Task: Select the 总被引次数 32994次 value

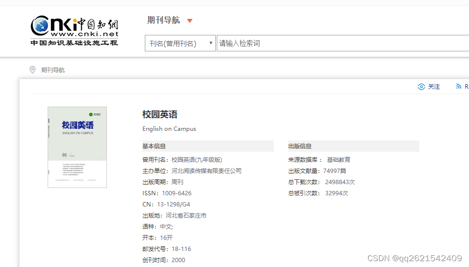Action: point(336,193)
